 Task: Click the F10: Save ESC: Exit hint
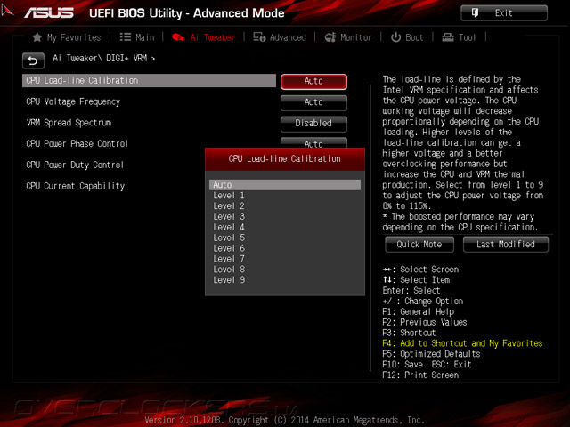point(427,364)
